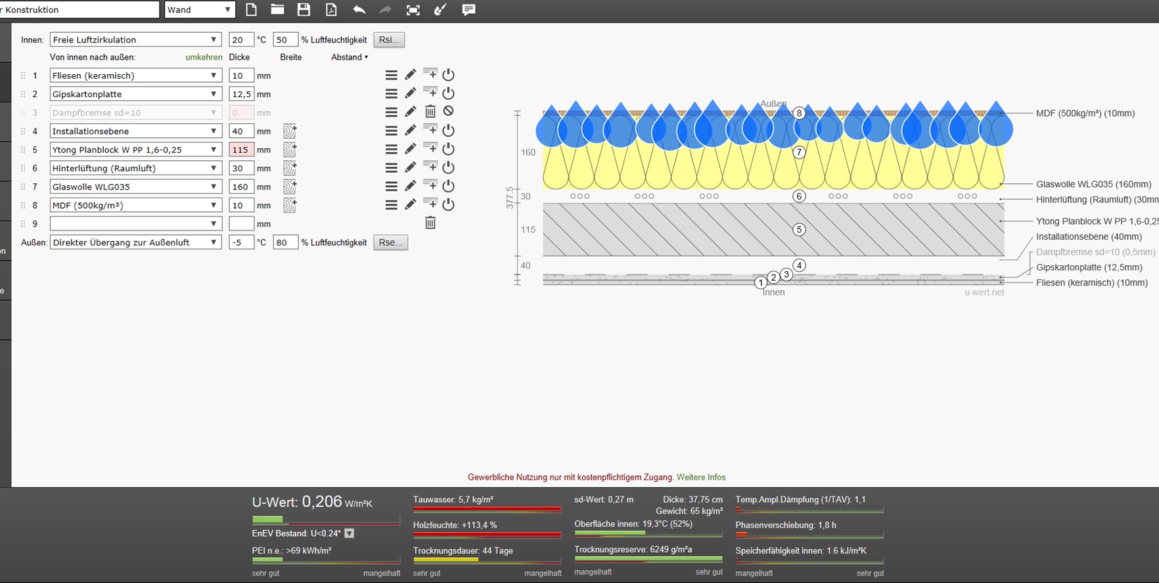Add framing structure to Hinterlüftung (Raumluft) layer
Viewport: 1159px width, 583px height.
point(290,167)
